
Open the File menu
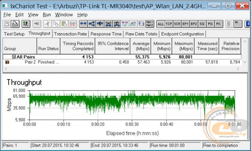coord(7,15)
